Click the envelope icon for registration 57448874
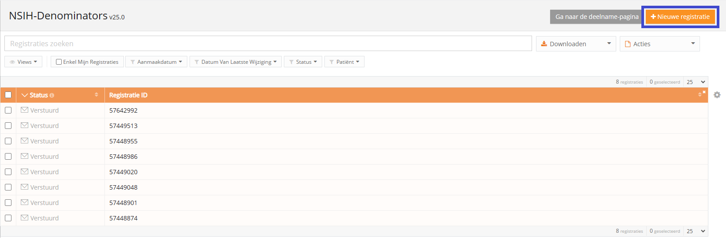The height and width of the screenshot is (238, 726). coord(25,218)
